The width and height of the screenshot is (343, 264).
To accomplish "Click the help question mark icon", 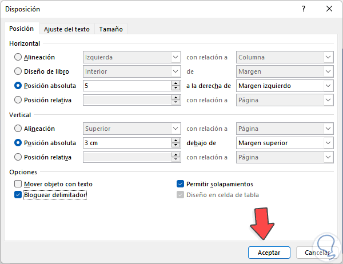I will (303, 9).
